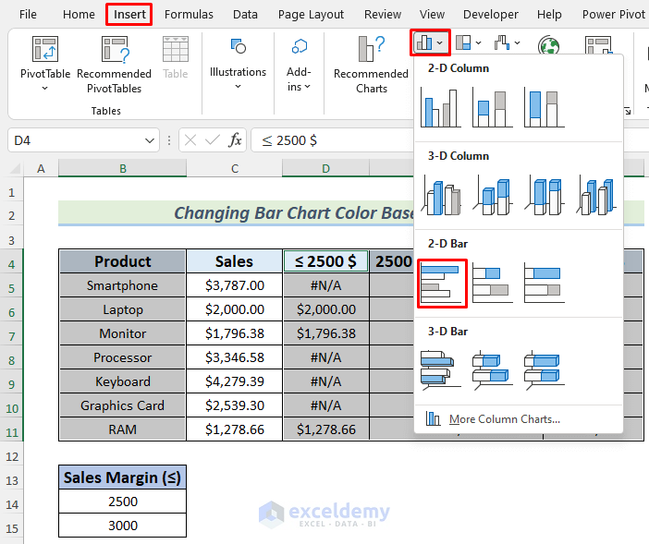
Task: Switch to the Formulas tab
Action: pyautogui.click(x=189, y=15)
